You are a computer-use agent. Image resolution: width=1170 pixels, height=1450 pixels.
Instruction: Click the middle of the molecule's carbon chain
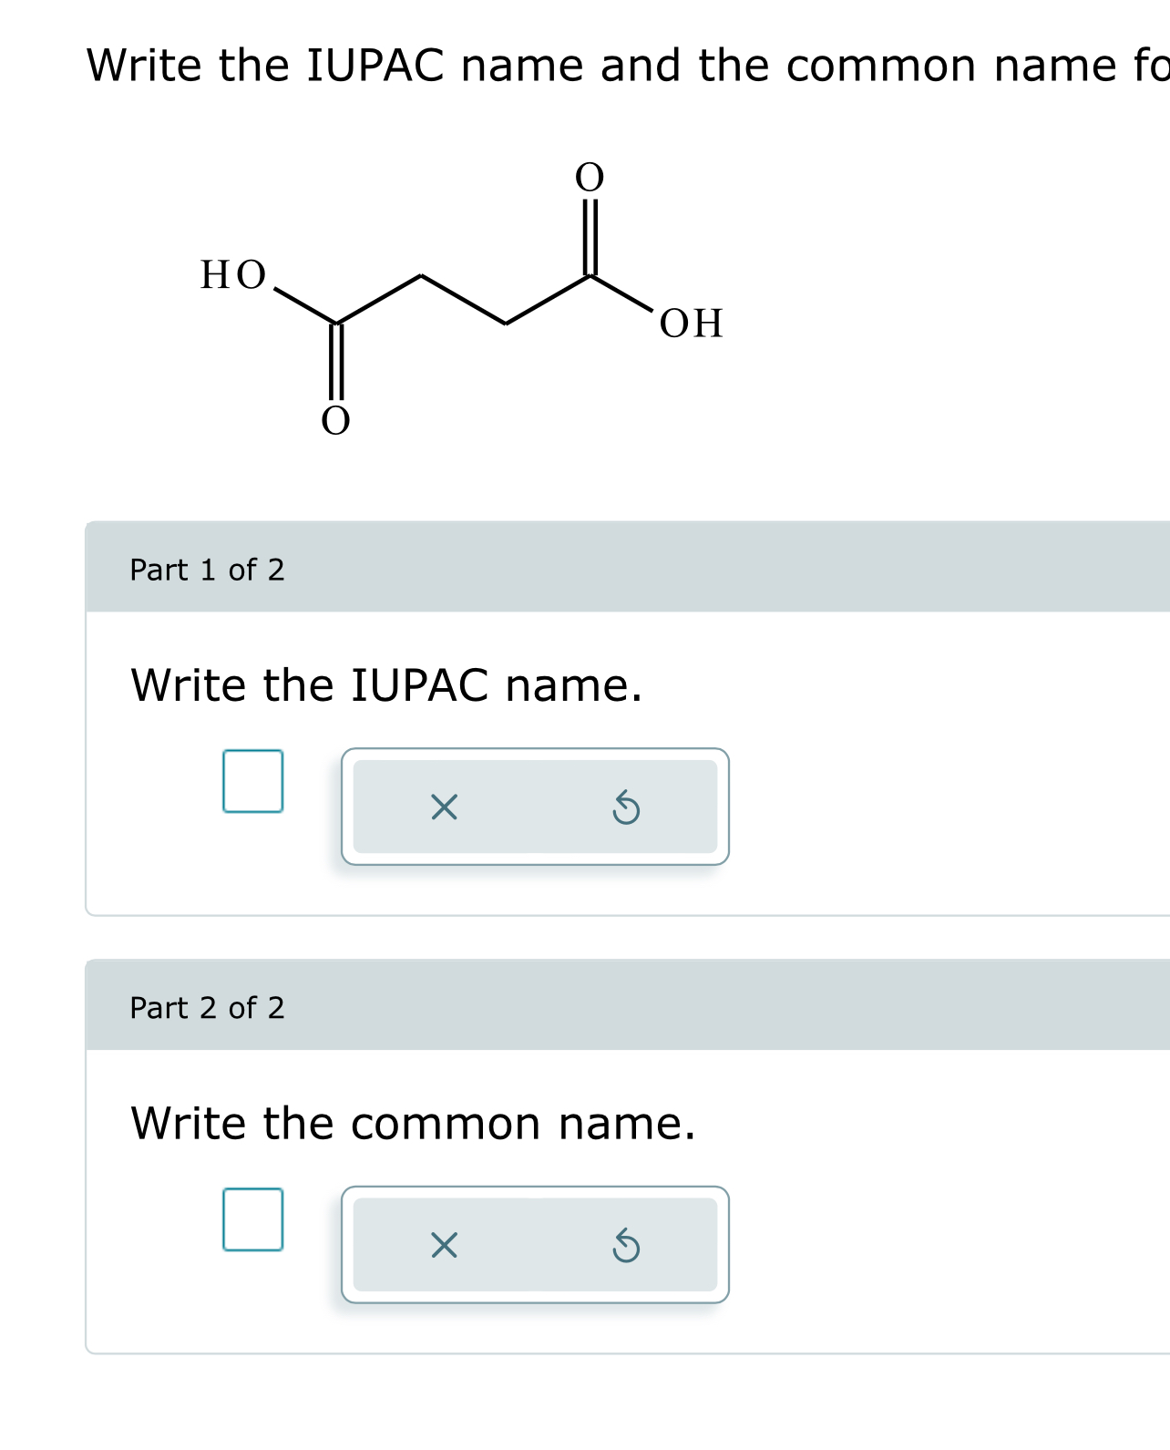[x=464, y=299]
